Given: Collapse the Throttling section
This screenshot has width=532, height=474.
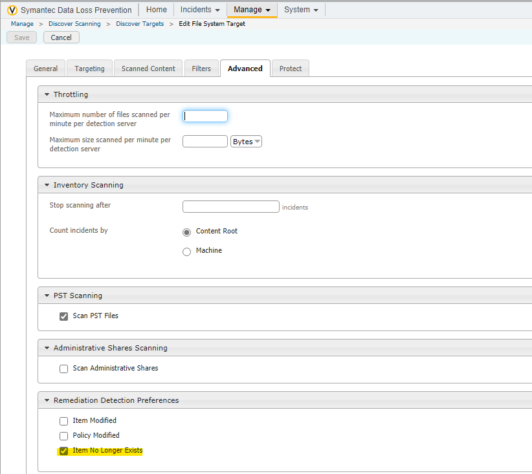Looking at the screenshot, I should pyautogui.click(x=47, y=94).
